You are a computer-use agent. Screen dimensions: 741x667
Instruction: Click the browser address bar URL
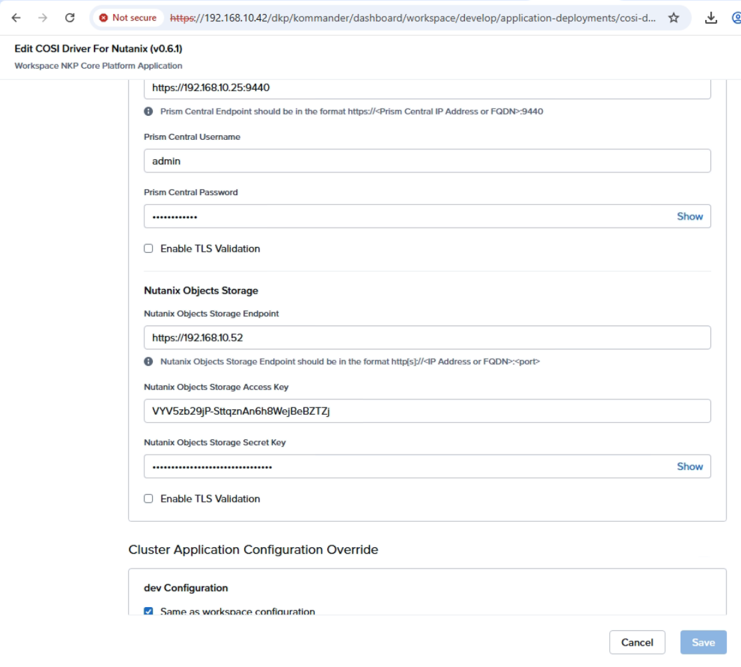tap(412, 18)
